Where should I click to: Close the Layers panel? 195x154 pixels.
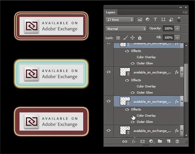[x=186, y=7]
